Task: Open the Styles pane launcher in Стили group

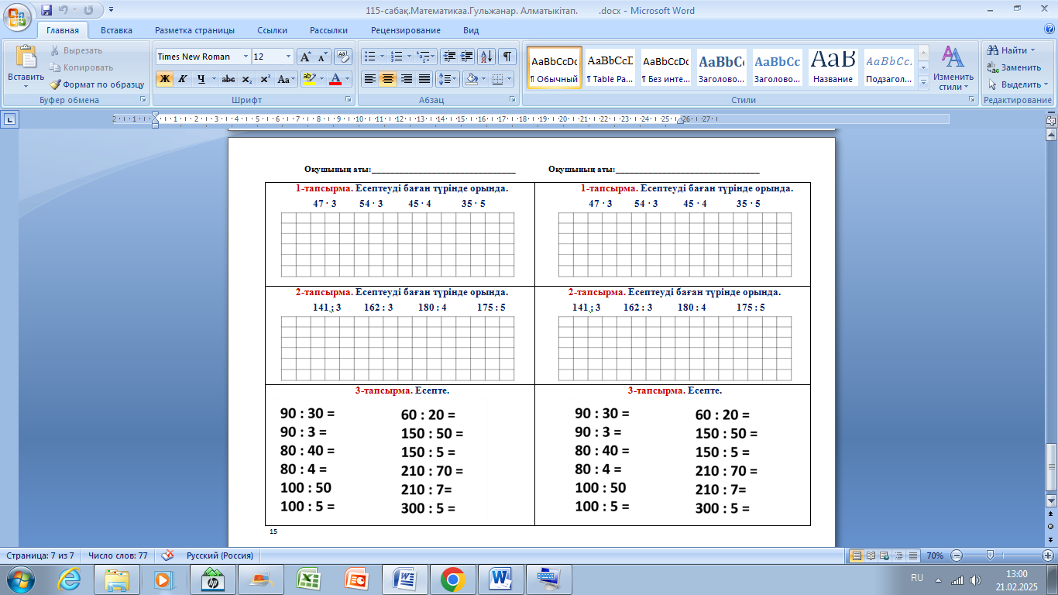Action: 974,100
